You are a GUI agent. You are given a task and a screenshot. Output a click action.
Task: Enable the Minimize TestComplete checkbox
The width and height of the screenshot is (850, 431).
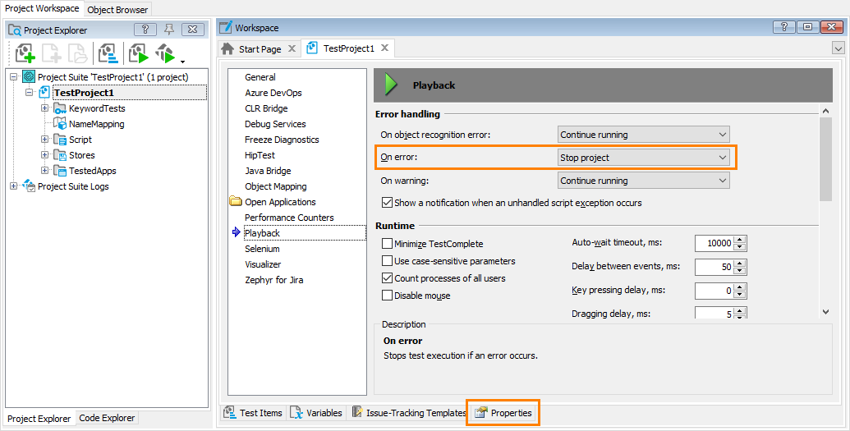387,244
